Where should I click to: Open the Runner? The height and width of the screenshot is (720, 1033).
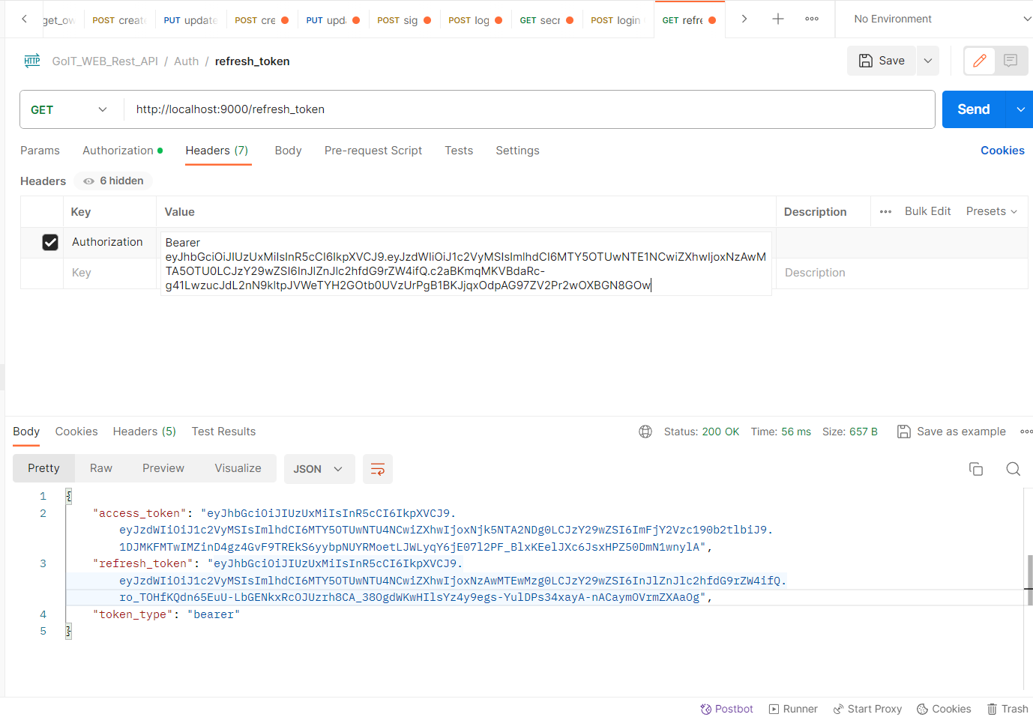point(793,709)
